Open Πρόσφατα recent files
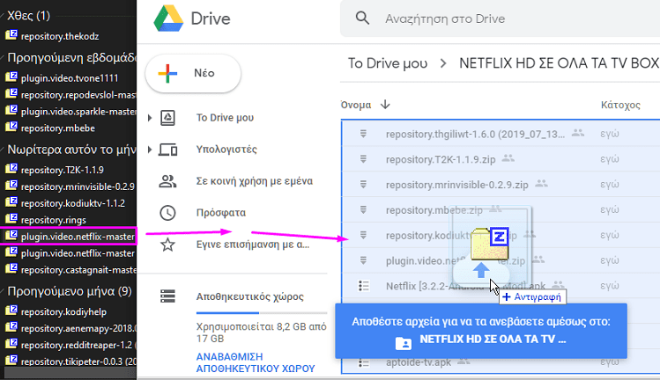 (x=221, y=213)
